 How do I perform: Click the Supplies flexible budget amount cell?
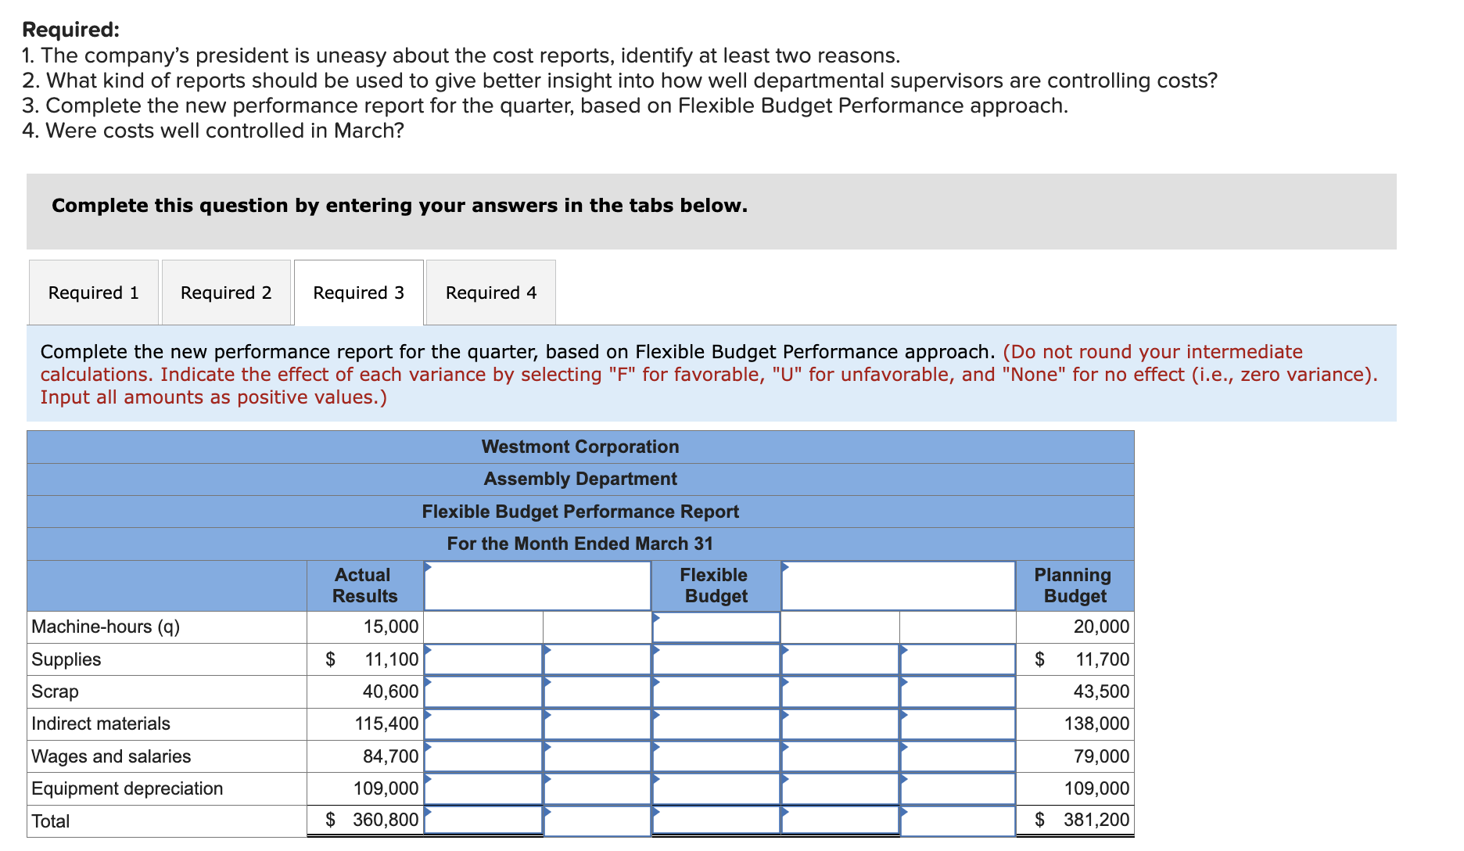[x=716, y=659]
